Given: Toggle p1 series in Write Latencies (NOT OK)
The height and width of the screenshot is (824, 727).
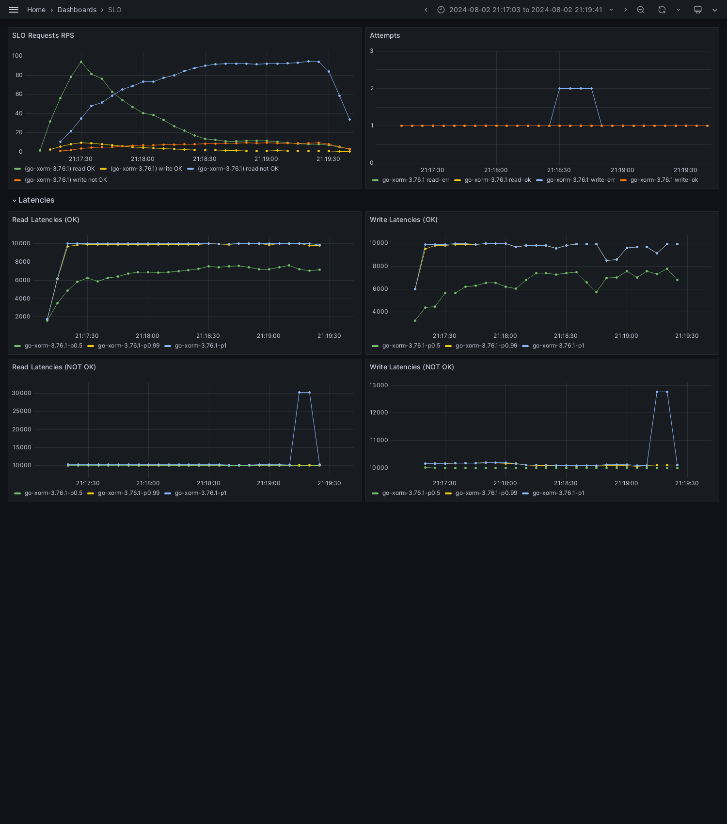Looking at the screenshot, I should point(558,493).
